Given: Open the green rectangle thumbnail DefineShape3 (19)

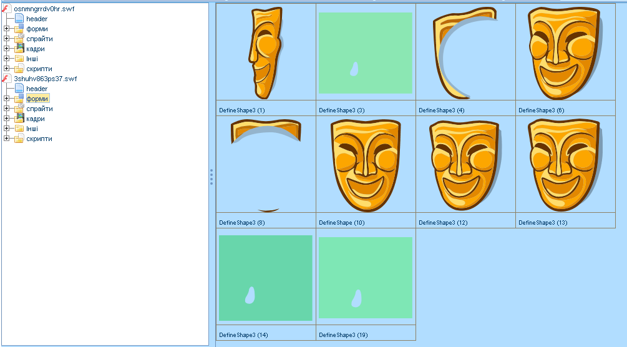Looking at the screenshot, I should [366, 277].
